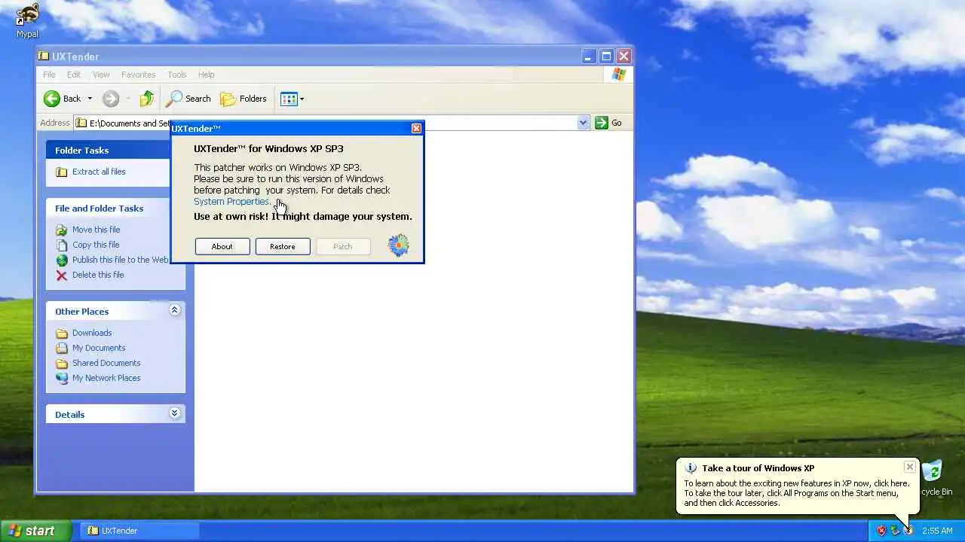The image size is (965, 542).
Task: Click the red shield security tray icon
Action: [x=881, y=531]
